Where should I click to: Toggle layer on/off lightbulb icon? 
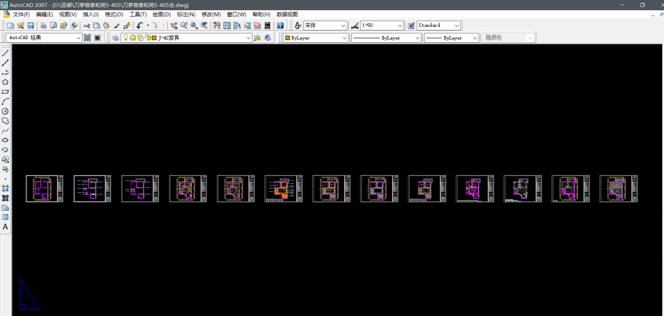(126, 38)
